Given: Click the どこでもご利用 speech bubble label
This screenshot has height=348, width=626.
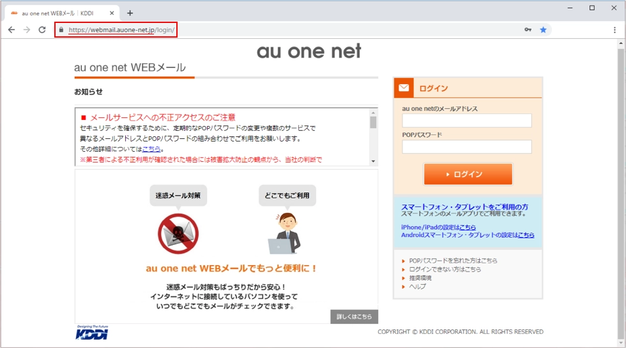Looking at the screenshot, I should (x=287, y=196).
